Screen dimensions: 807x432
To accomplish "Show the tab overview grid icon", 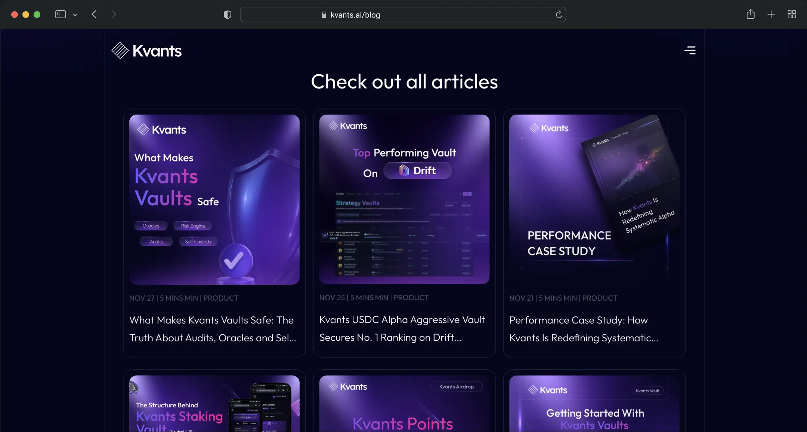I will (792, 15).
